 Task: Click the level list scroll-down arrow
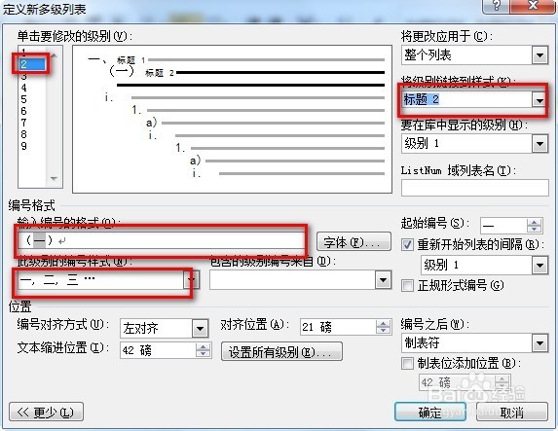55,178
